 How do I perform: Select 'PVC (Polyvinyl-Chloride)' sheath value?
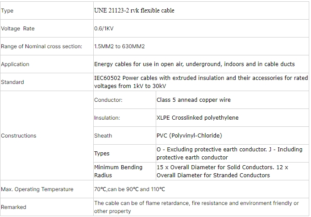(189, 136)
